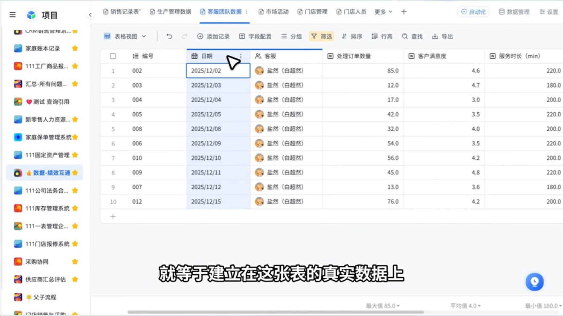Open options dots beside 客服团队数据 tab
Screen dimensions: 563x316
coord(246,12)
